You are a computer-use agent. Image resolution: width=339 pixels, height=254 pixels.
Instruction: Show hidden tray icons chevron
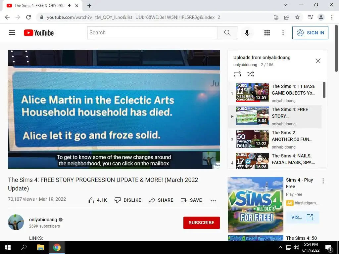pos(280,247)
